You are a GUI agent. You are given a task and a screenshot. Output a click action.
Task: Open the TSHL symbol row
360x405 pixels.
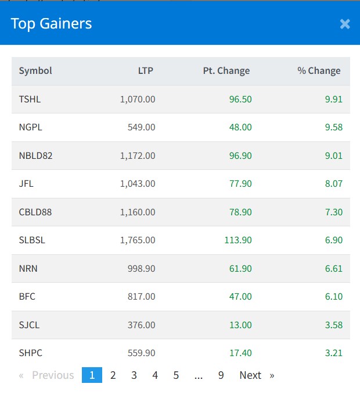(30, 100)
